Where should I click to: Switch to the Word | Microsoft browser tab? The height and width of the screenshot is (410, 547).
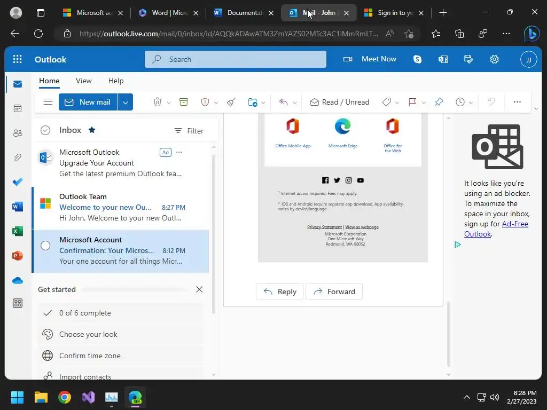coord(168,13)
